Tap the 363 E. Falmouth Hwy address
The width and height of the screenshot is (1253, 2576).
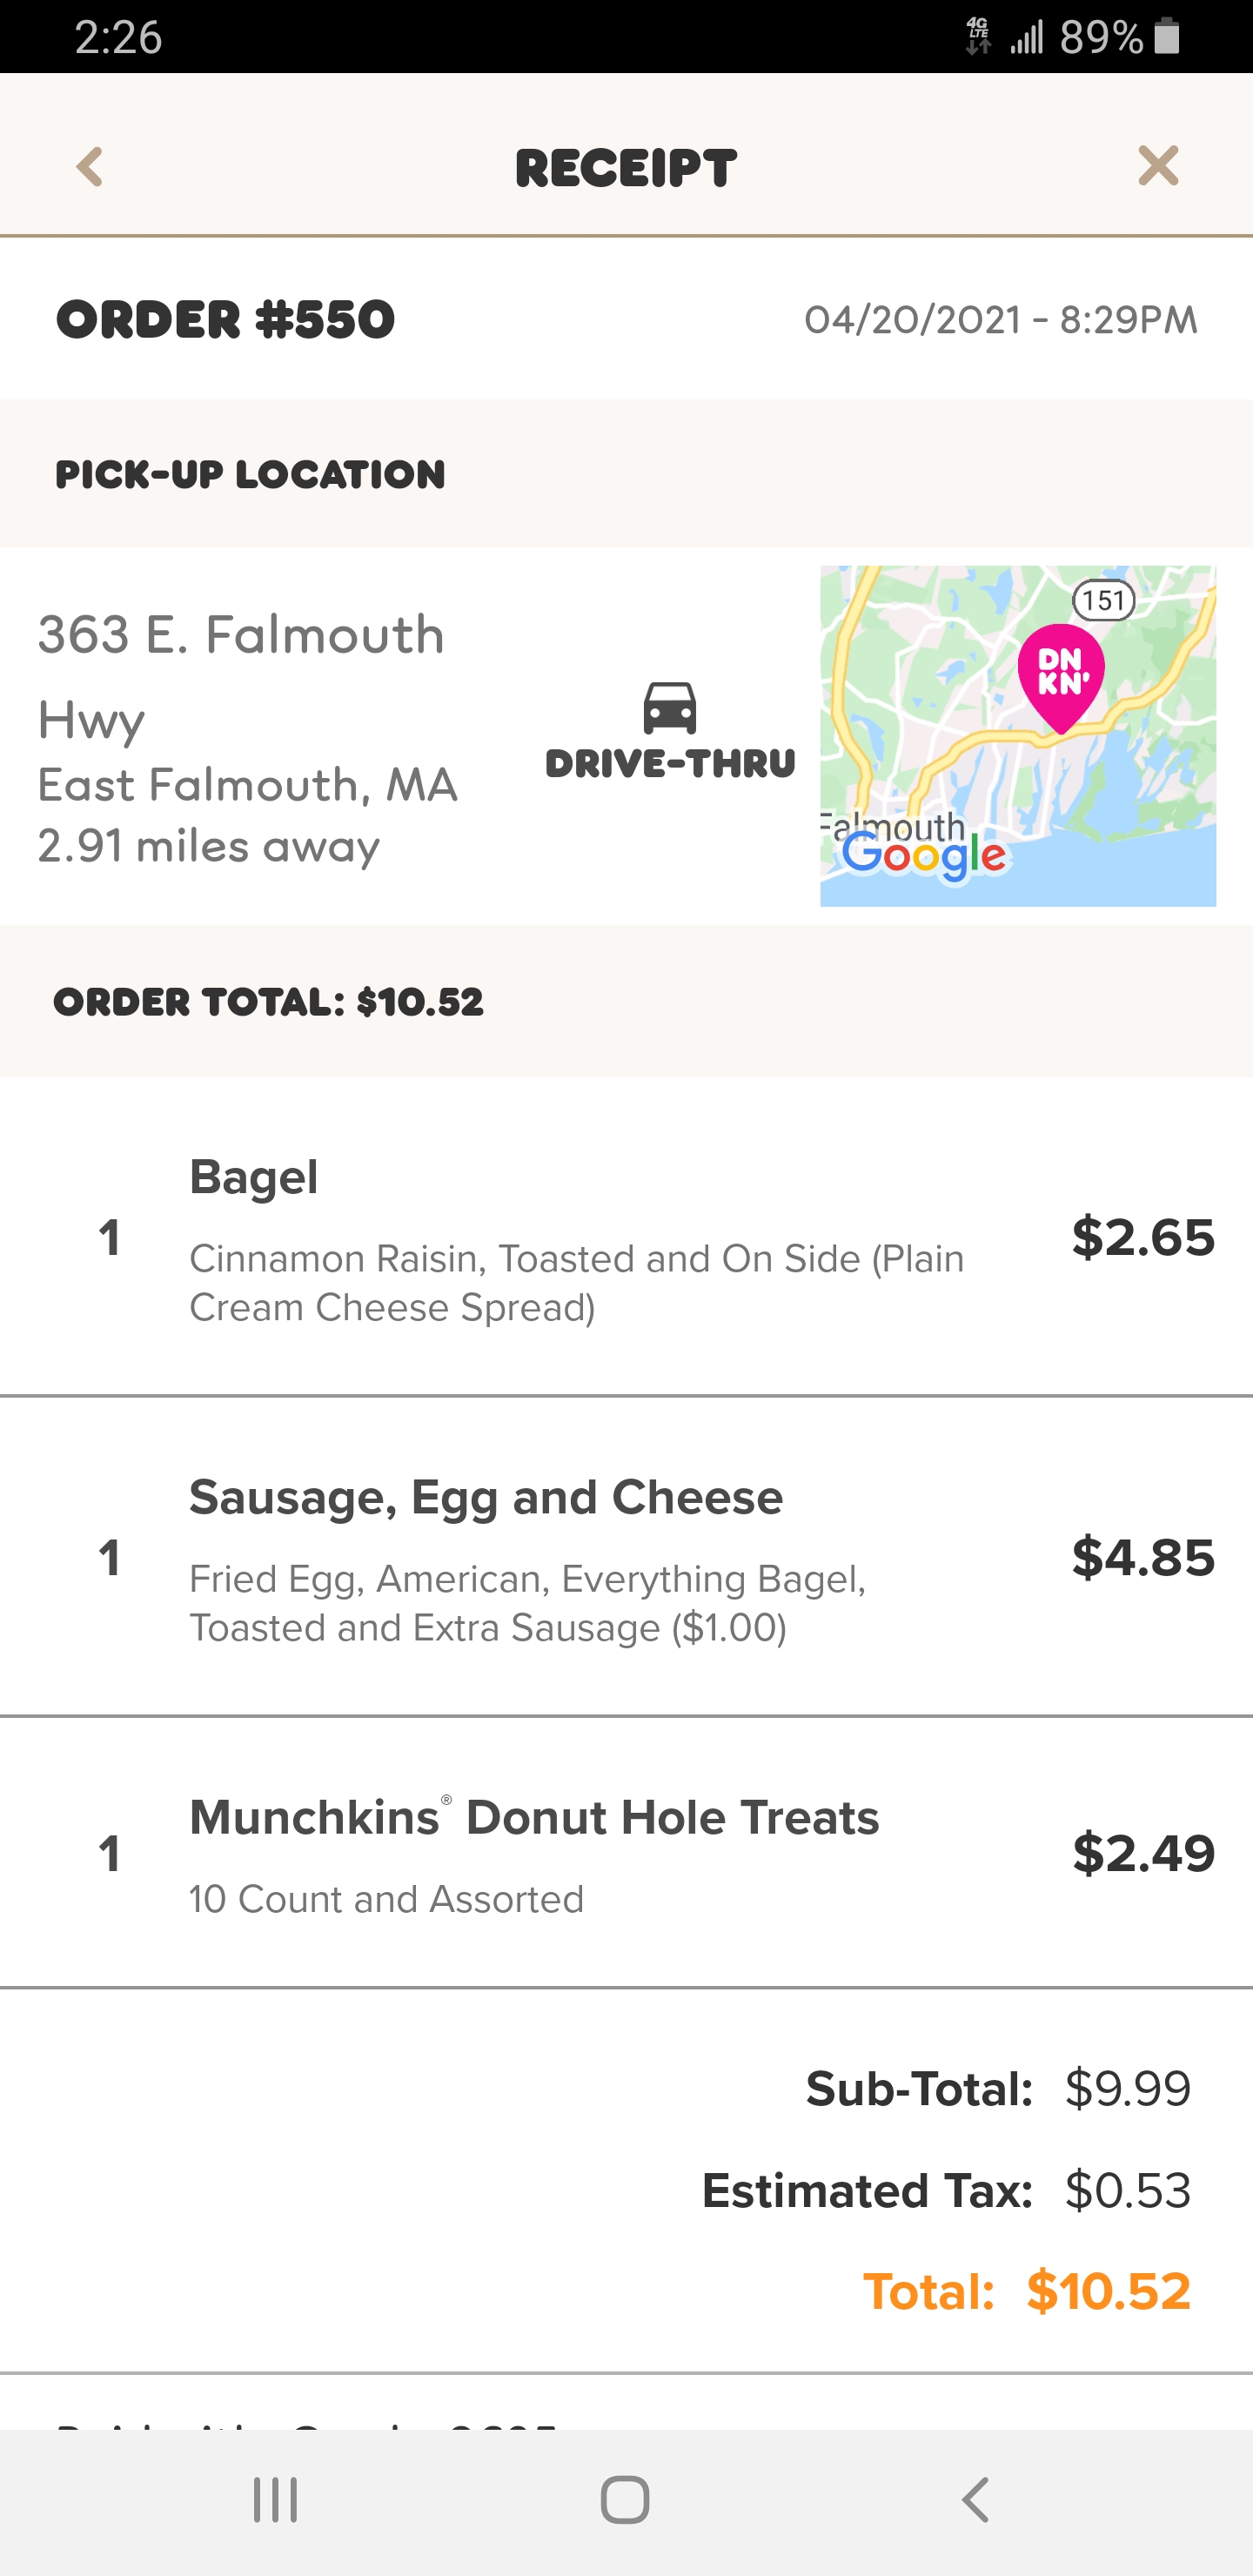242,676
